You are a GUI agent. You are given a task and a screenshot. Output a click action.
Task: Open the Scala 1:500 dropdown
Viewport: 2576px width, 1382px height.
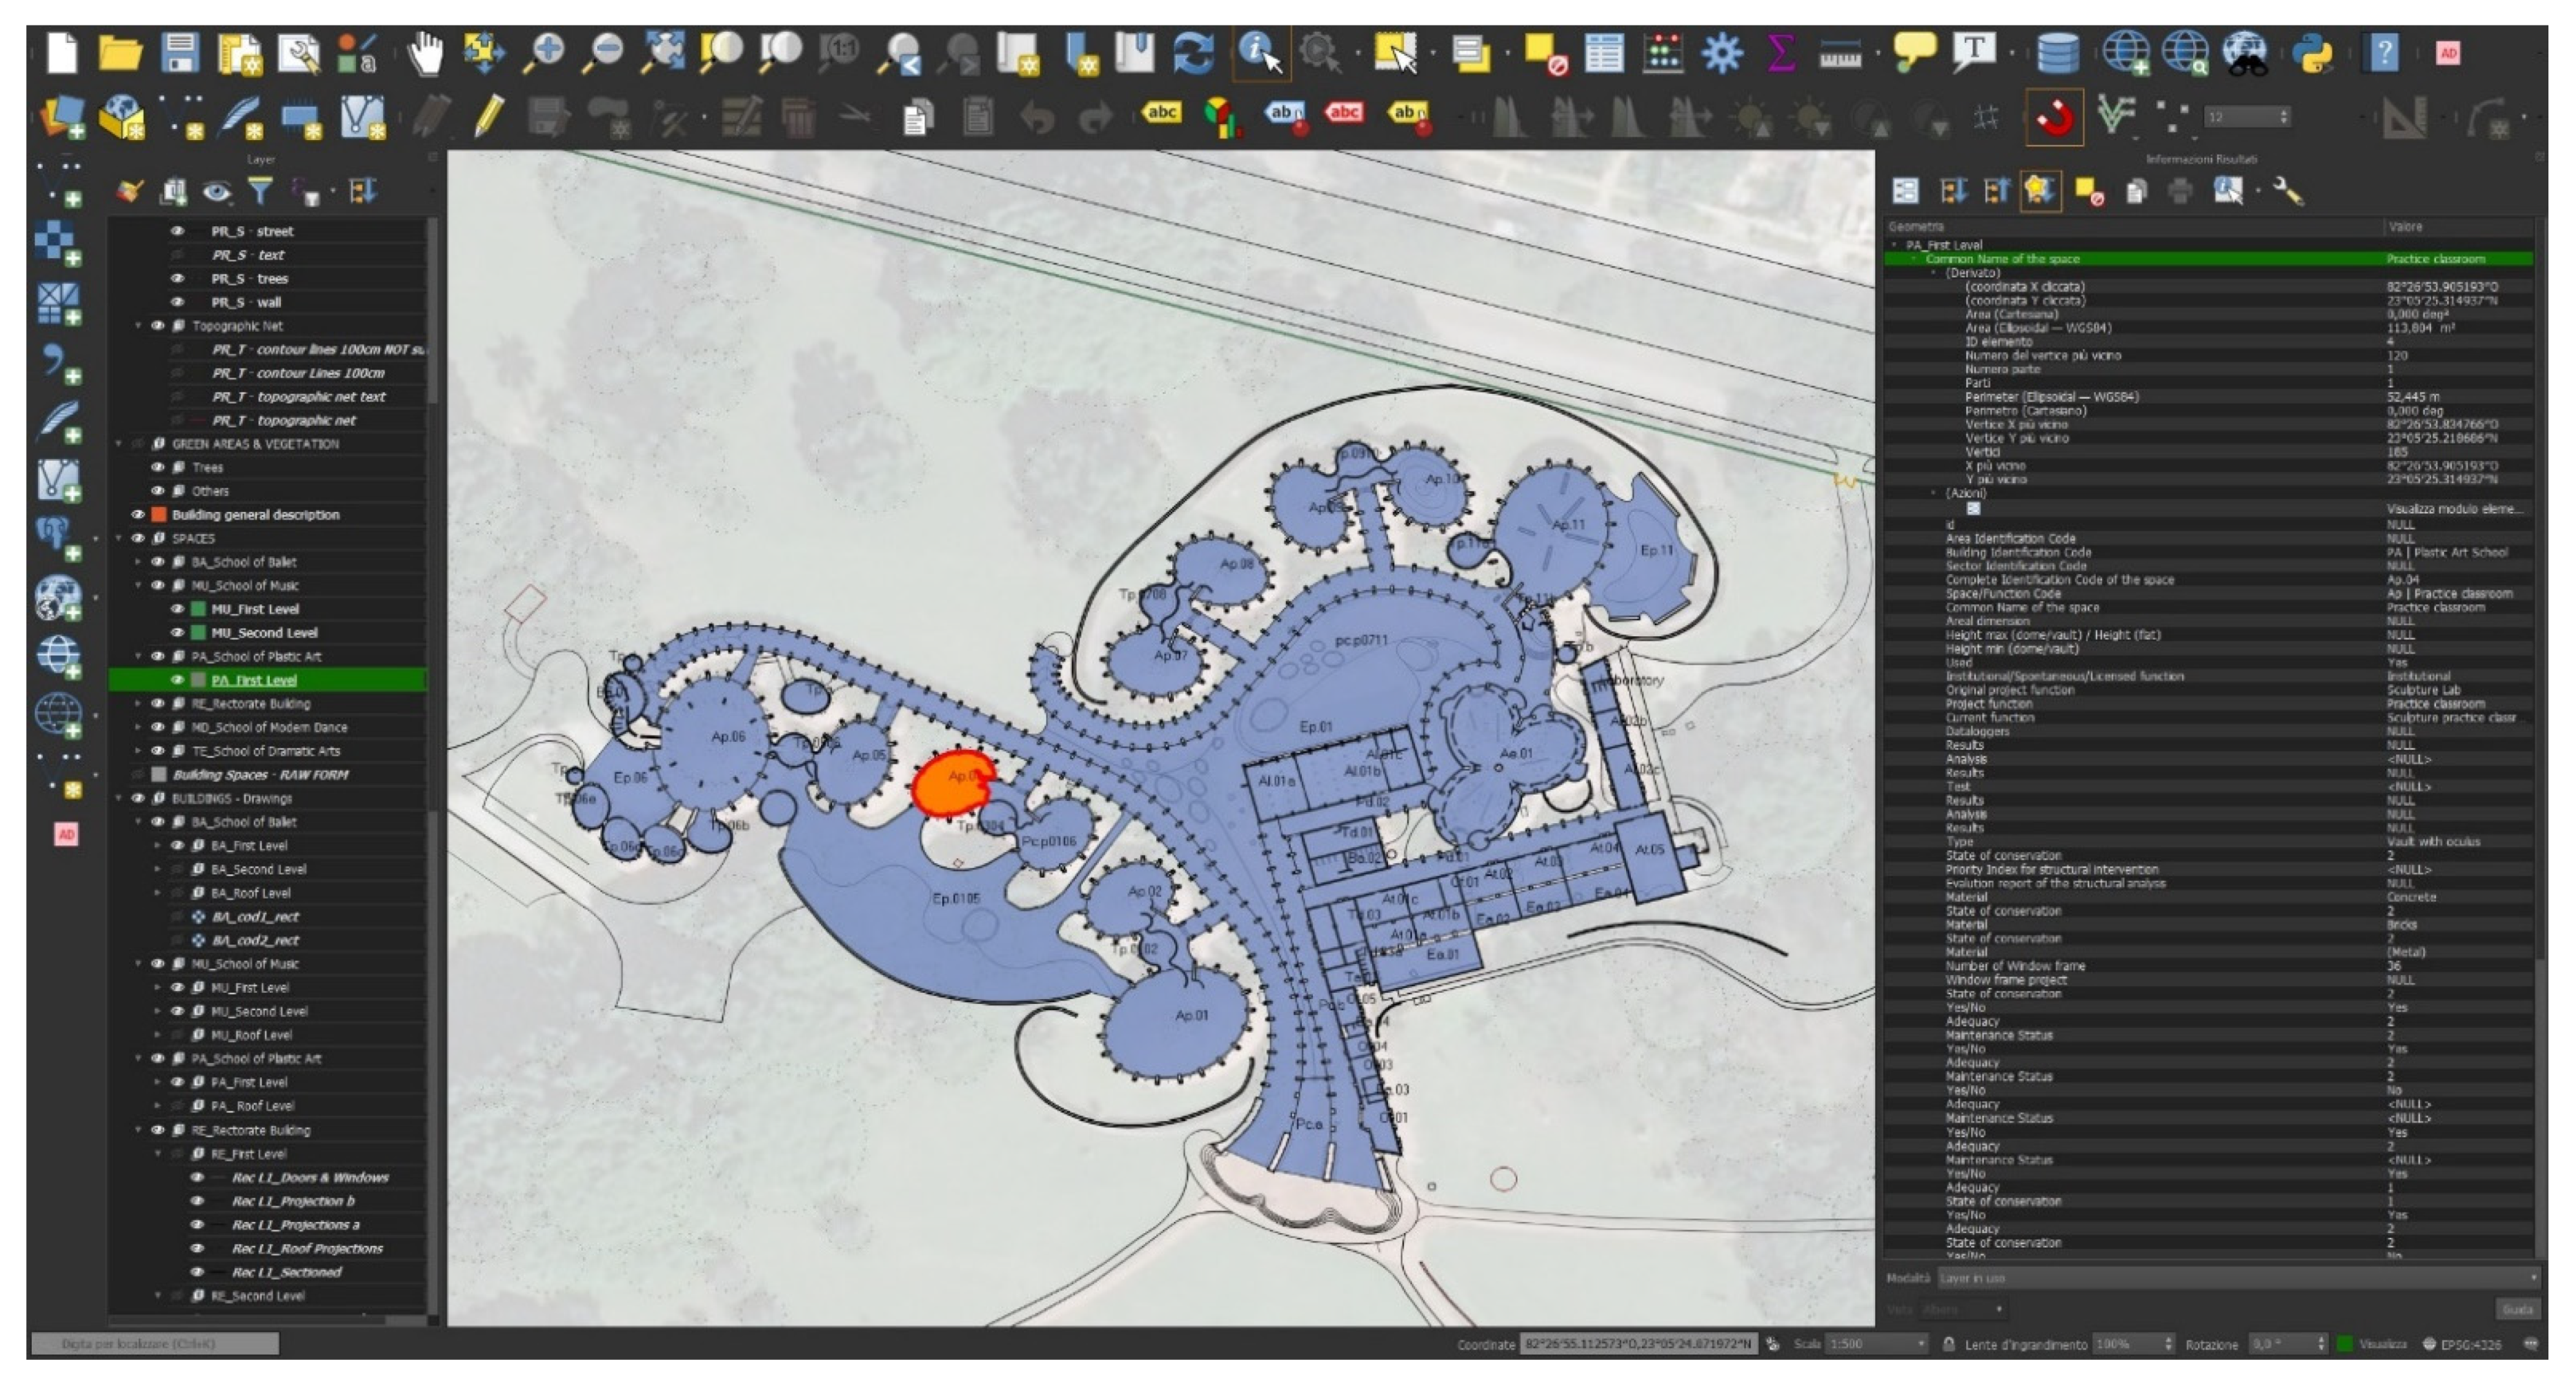[1920, 1344]
